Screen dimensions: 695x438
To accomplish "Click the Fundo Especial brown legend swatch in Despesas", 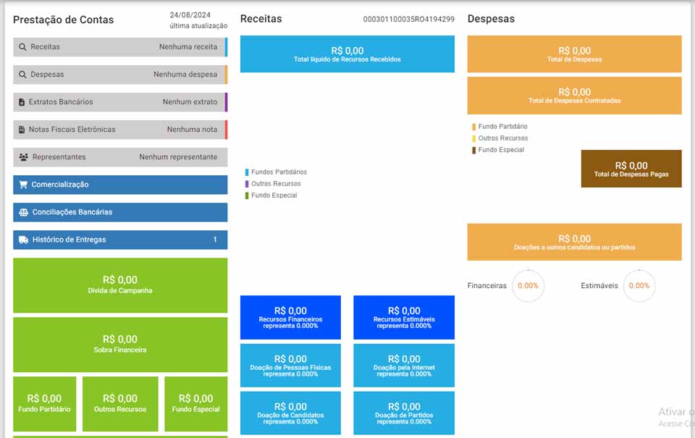I will [x=474, y=151].
